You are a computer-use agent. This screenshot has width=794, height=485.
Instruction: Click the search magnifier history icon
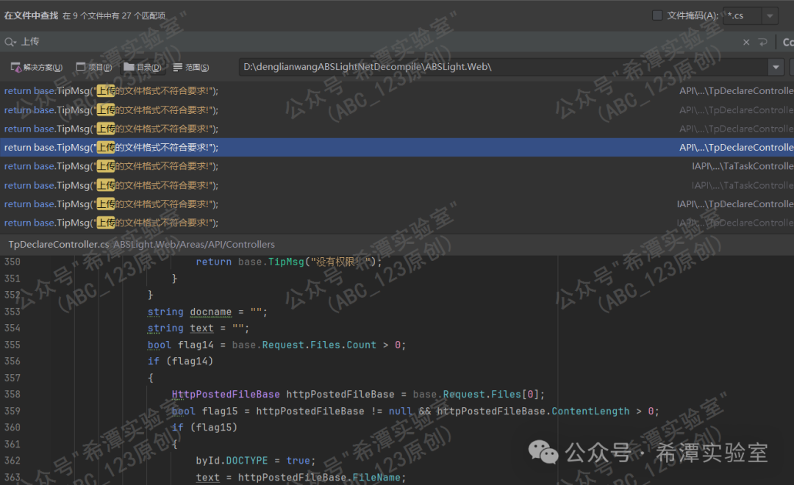(10, 42)
